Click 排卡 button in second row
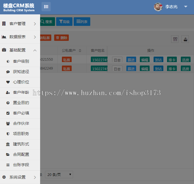The width and height of the screenshot is (194, 184). [172, 68]
